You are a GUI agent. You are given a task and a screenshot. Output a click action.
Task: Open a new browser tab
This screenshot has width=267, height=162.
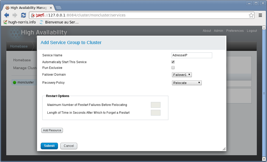(58, 8)
